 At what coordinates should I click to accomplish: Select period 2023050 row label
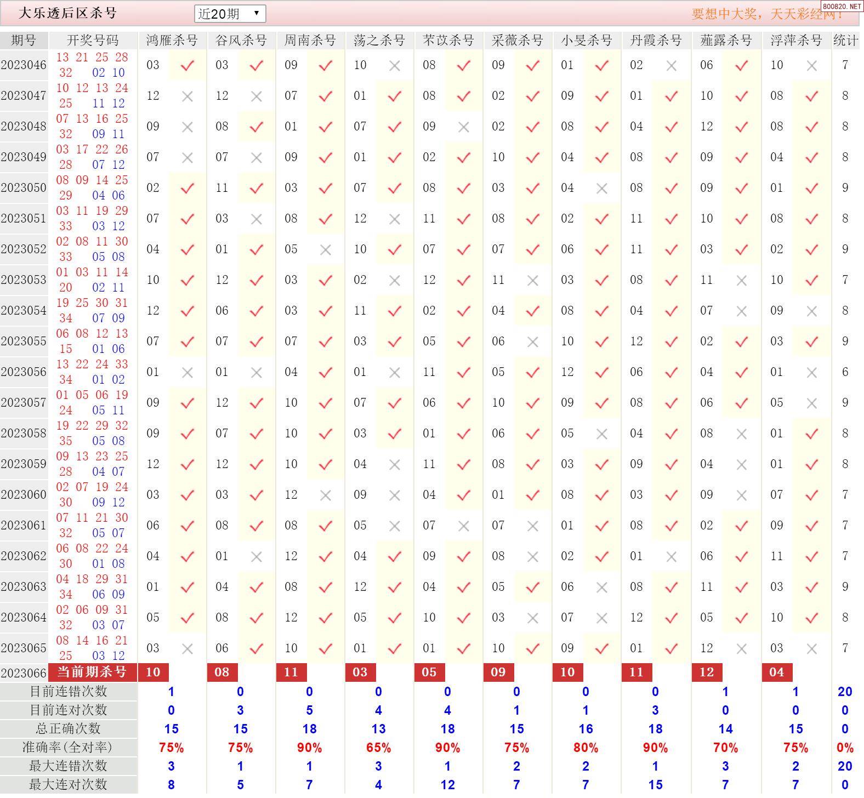24,187
